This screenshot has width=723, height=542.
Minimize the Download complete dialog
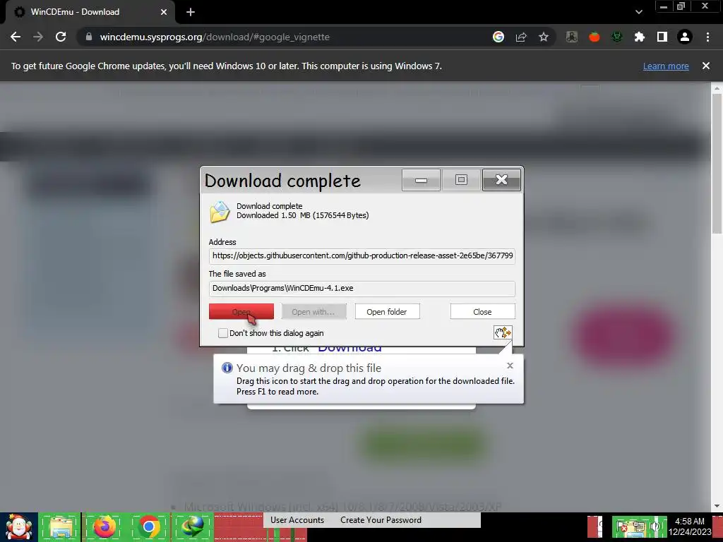pos(421,180)
